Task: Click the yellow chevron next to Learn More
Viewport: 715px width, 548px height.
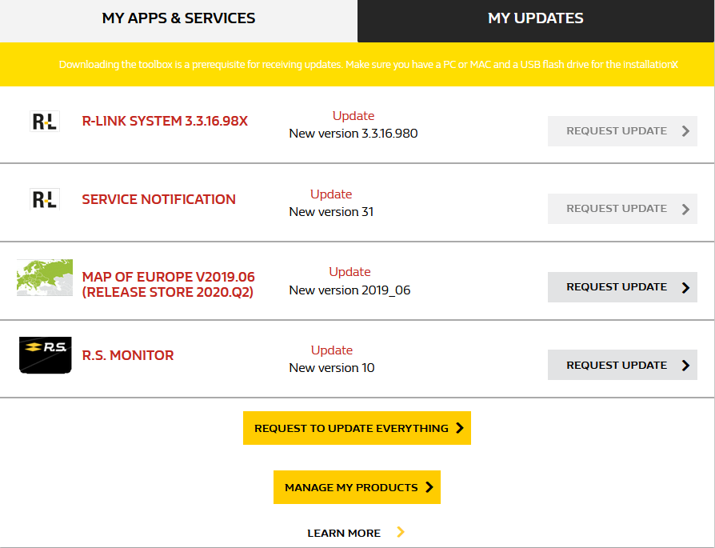Action: 401,532
